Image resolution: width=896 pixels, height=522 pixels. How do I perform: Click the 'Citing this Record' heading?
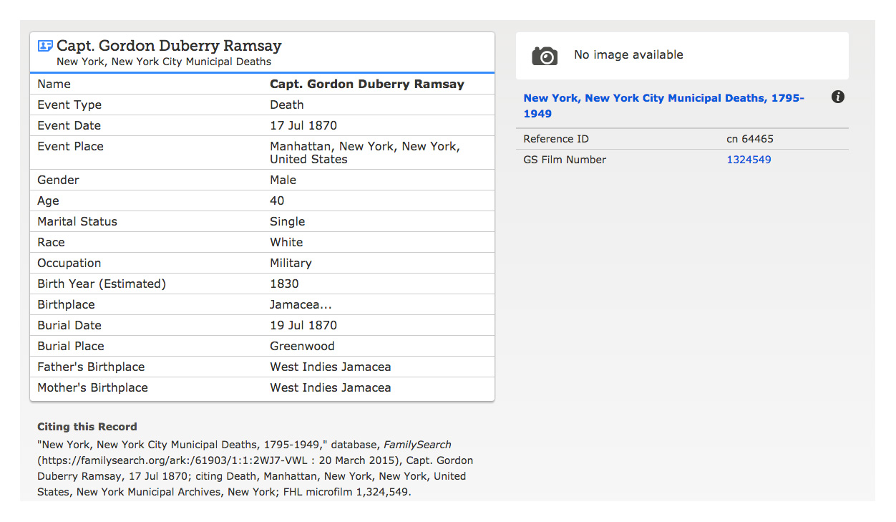pyautogui.click(x=87, y=427)
